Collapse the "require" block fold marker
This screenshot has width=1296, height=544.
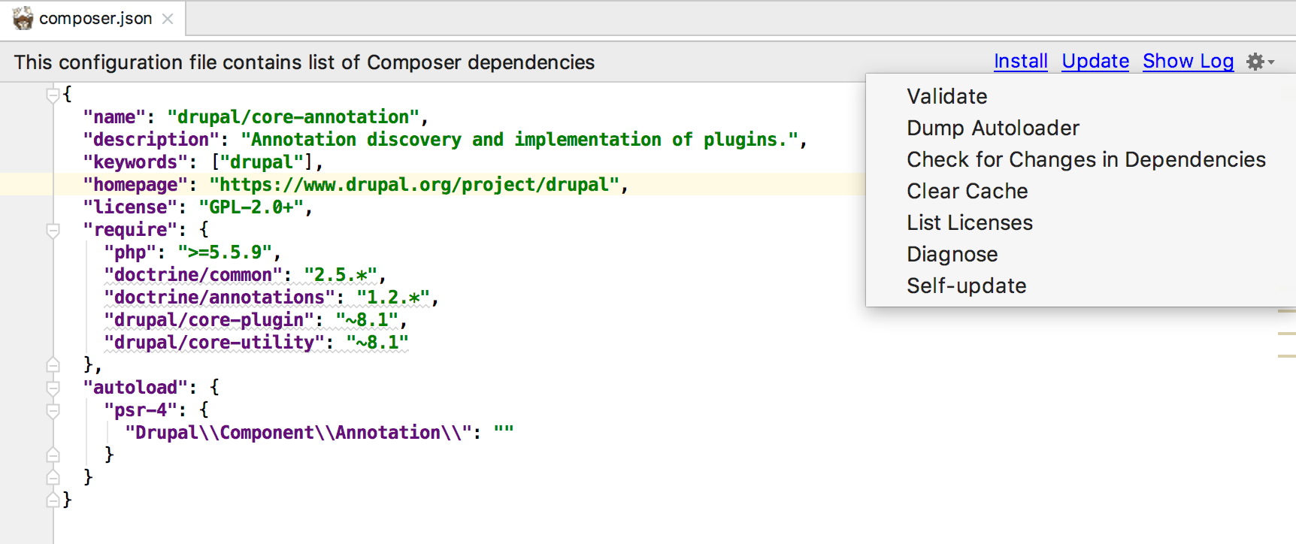click(53, 230)
